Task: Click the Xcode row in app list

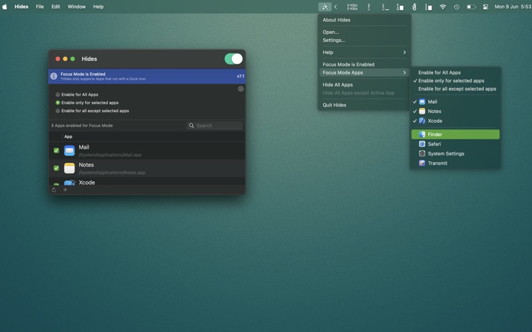Action: (147, 181)
